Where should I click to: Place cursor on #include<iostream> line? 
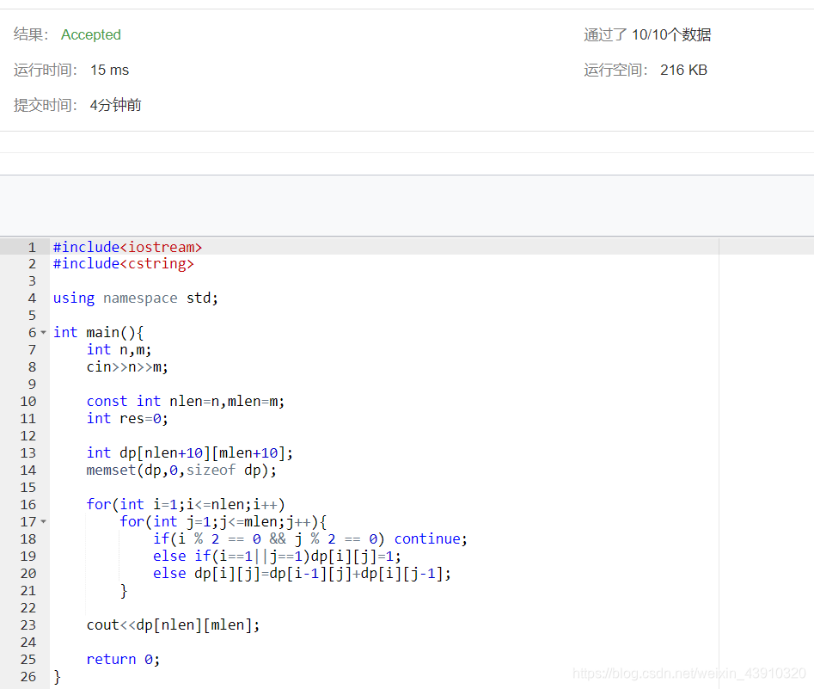click(x=127, y=248)
